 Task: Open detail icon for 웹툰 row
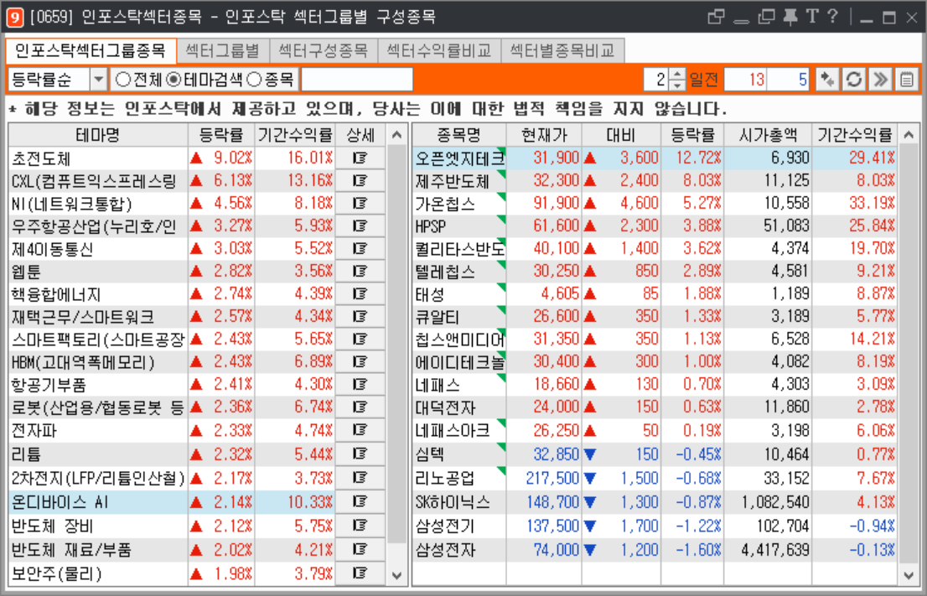pyautogui.click(x=360, y=271)
